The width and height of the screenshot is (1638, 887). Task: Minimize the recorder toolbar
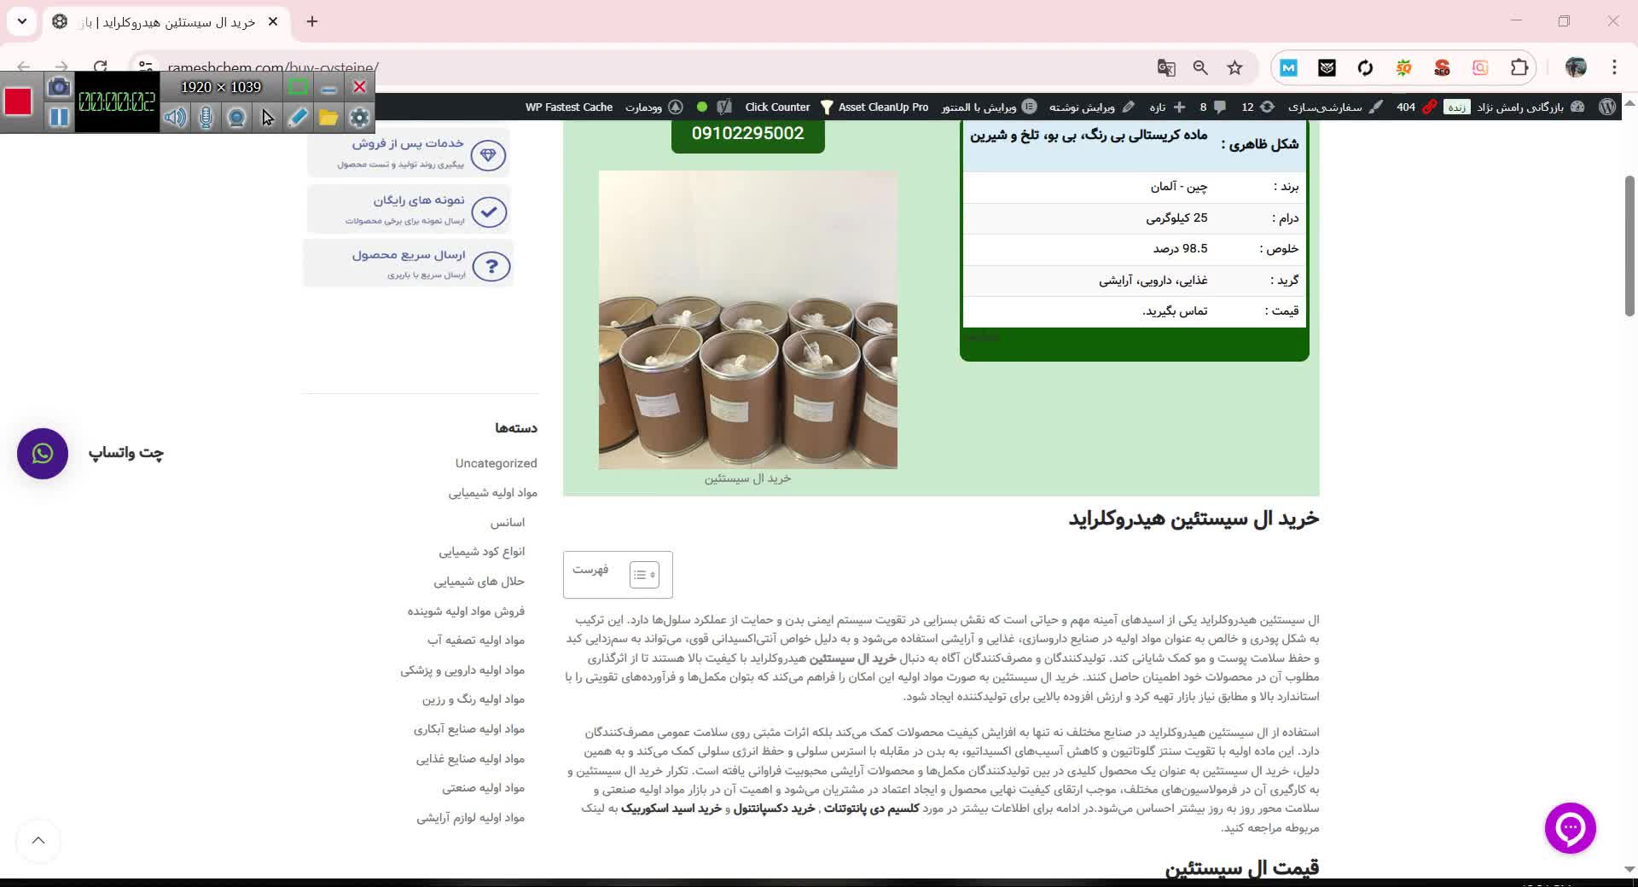click(329, 87)
